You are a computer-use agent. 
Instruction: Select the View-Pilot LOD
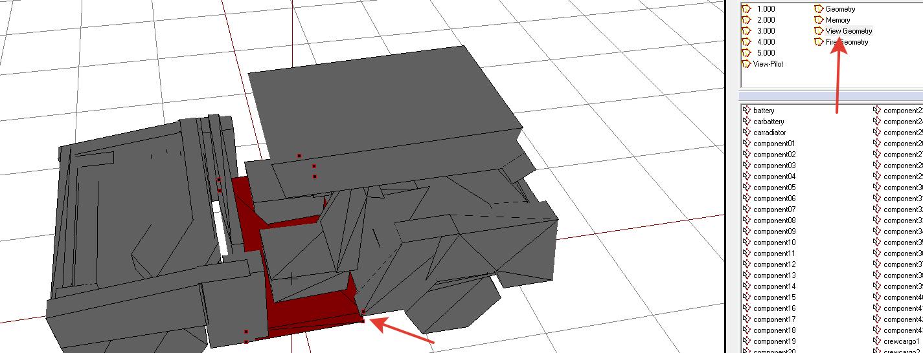click(768, 64)
